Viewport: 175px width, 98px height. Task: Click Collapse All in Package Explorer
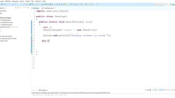pos(16,8)
